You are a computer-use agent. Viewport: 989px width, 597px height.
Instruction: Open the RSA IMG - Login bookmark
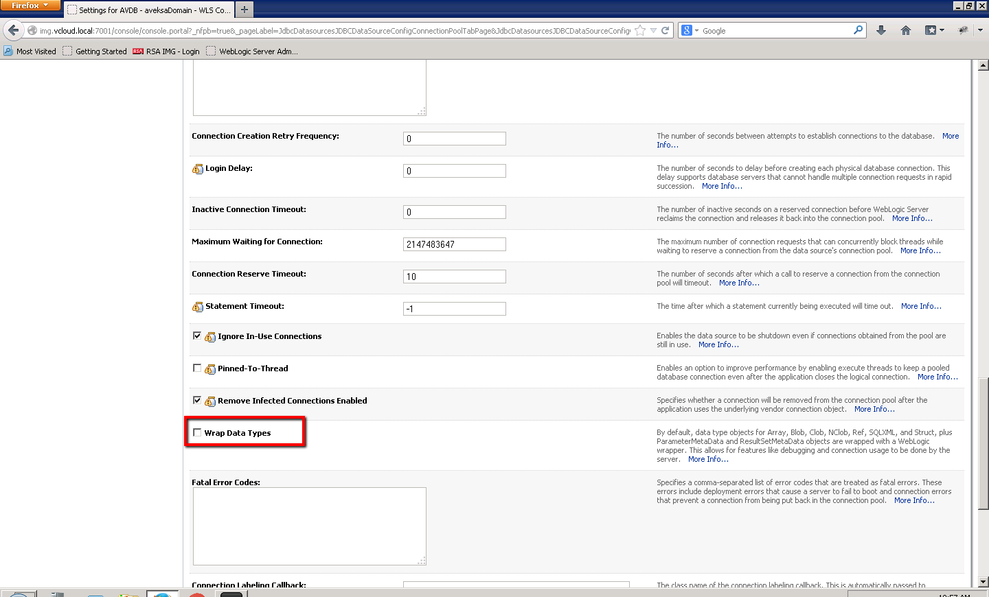[166, 51]
